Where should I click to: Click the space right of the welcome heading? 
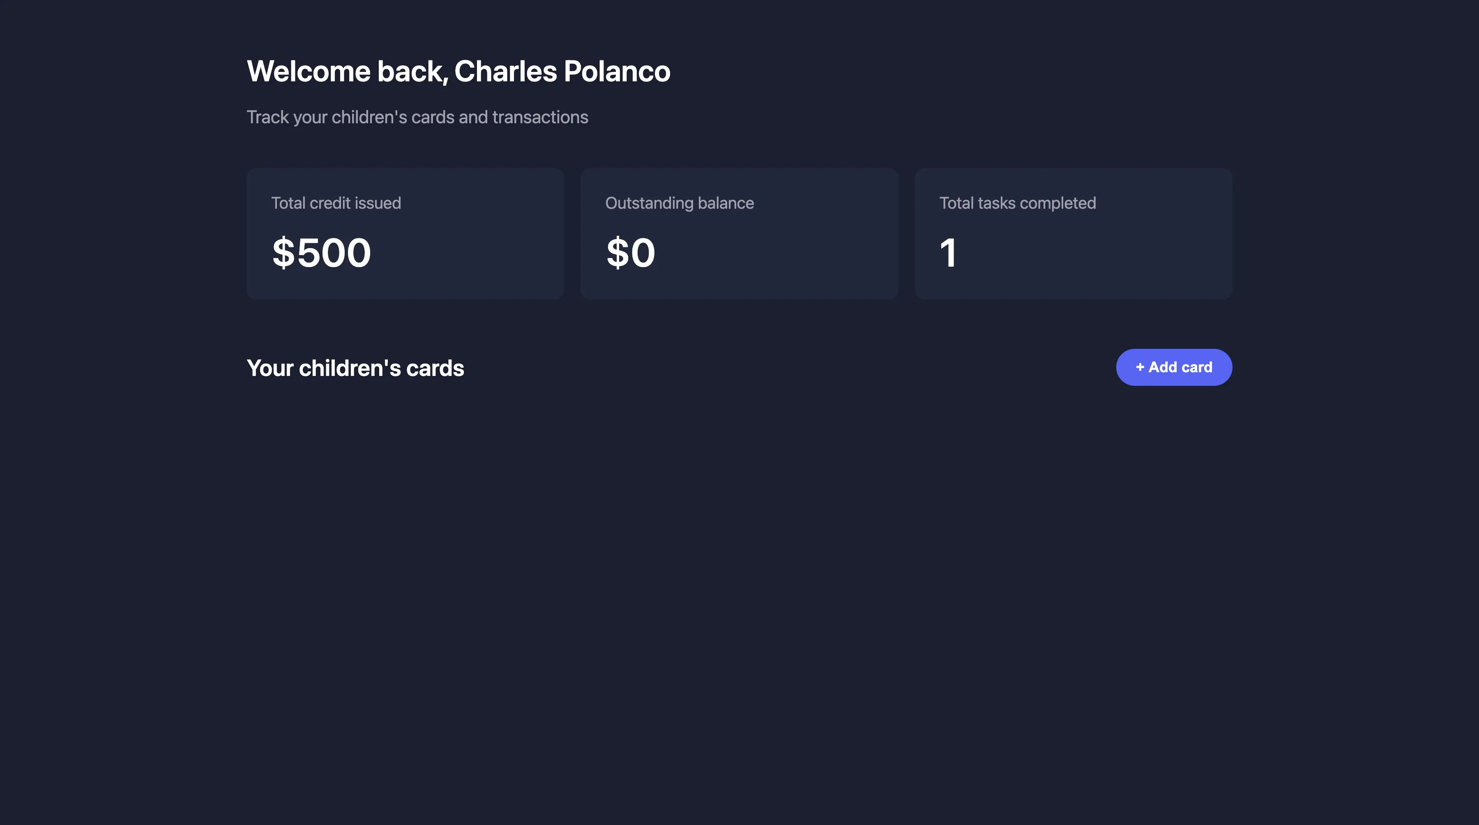click(1034, 71)
